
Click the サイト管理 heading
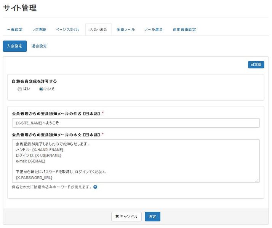click(20, 8)
